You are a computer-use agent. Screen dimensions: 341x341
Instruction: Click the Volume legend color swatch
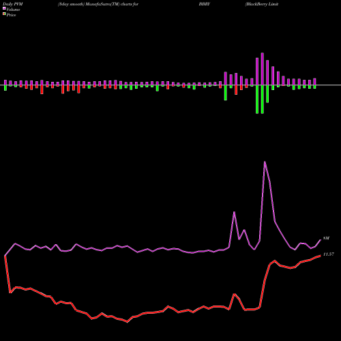tap(4, 9)
